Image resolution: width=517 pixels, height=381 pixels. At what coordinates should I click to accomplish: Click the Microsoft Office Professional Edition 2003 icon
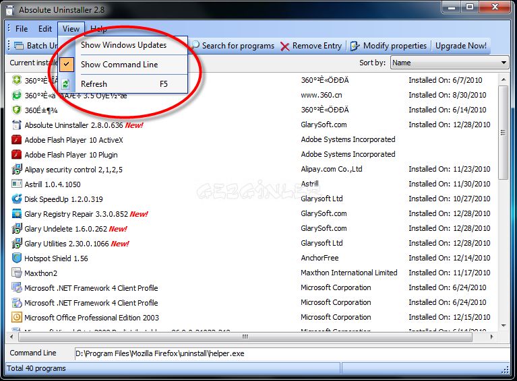[16, 317]
